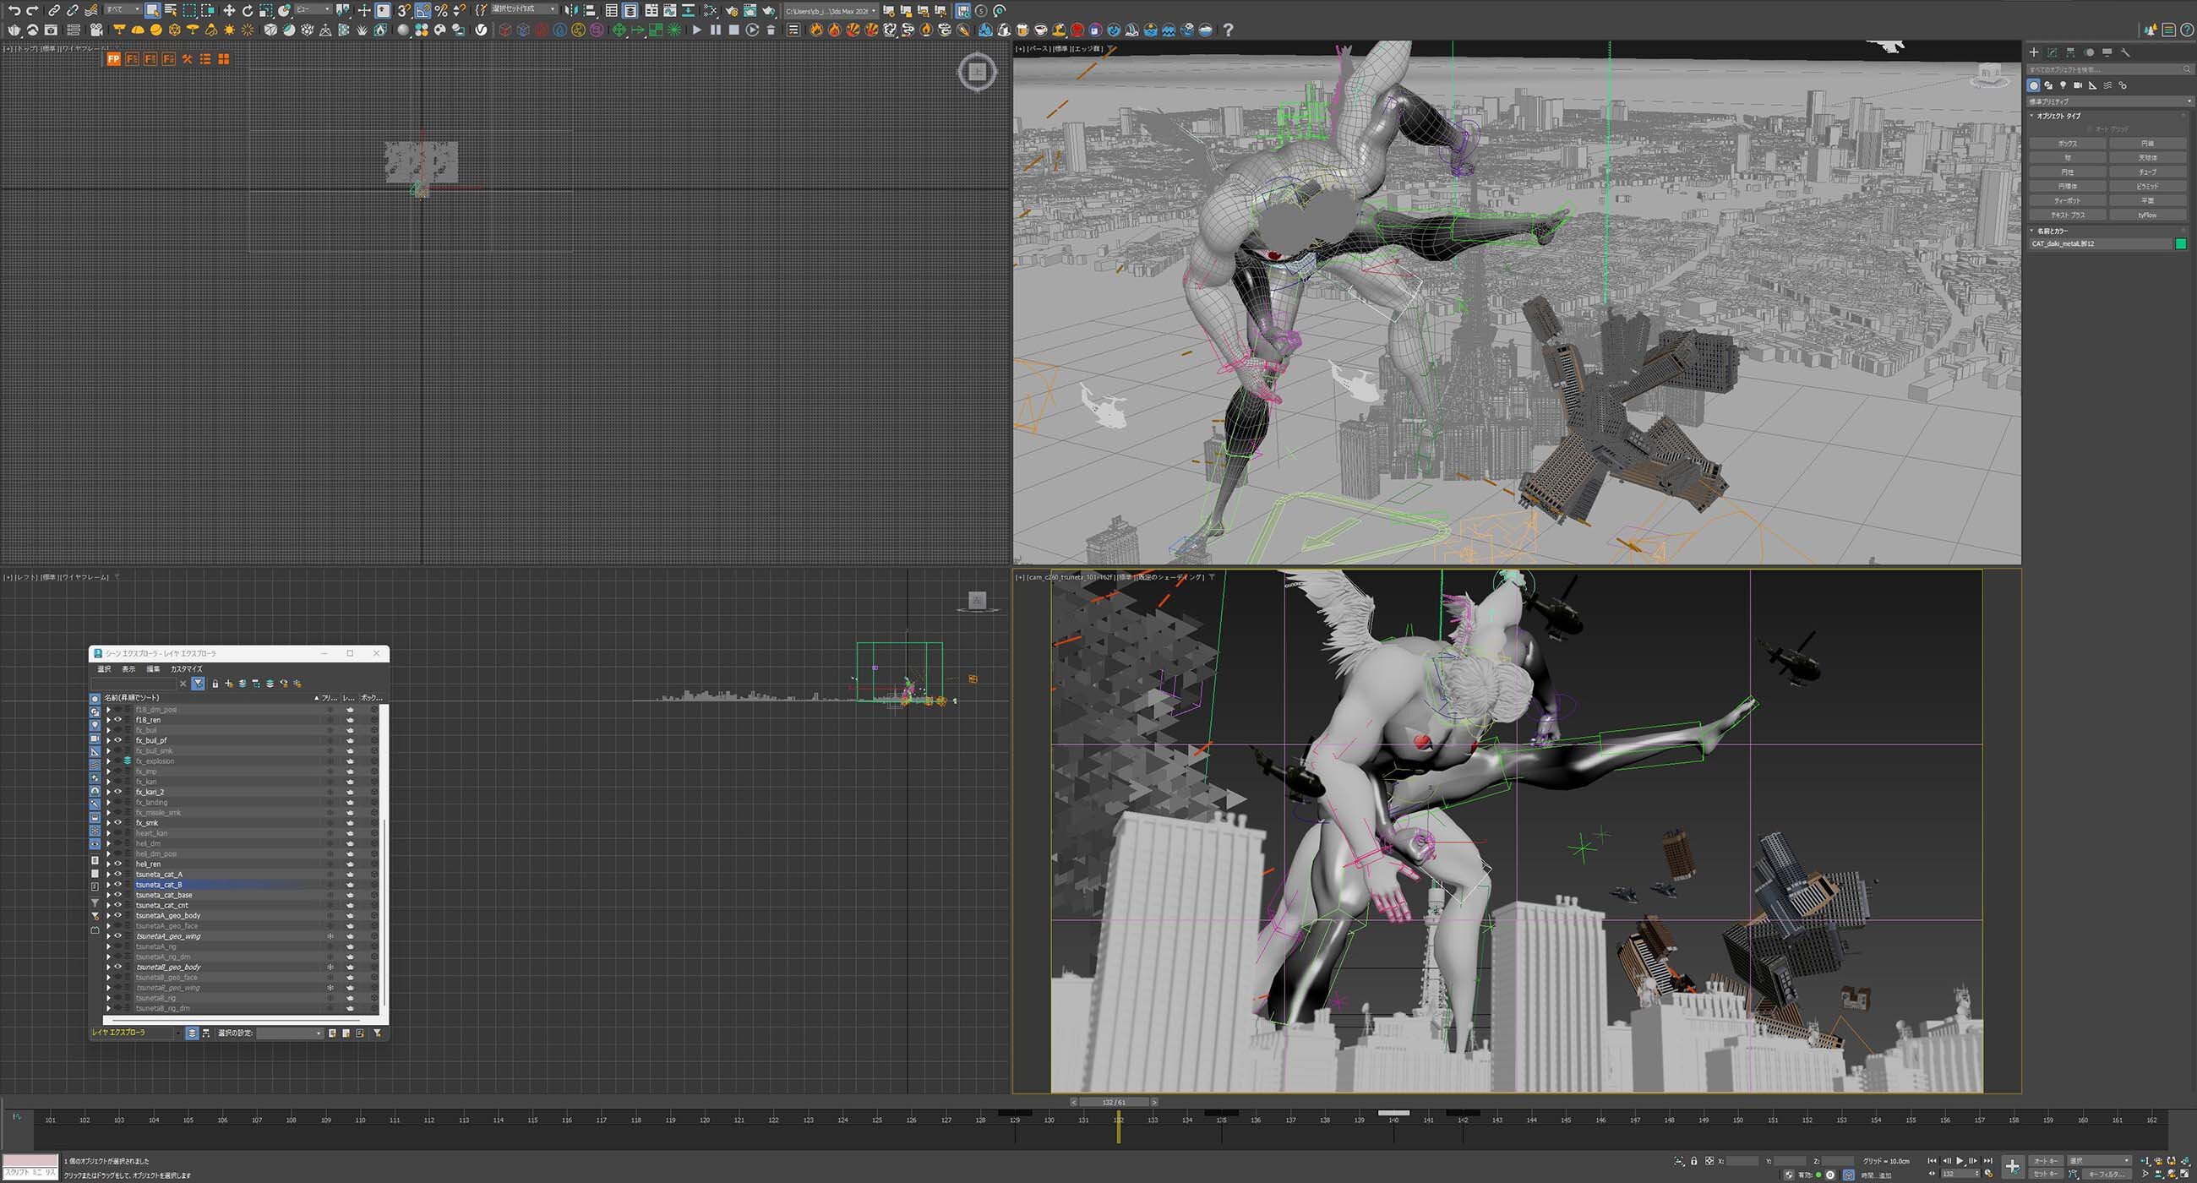Expand the tsuneta_cat_base layer

tap(108, 896)
